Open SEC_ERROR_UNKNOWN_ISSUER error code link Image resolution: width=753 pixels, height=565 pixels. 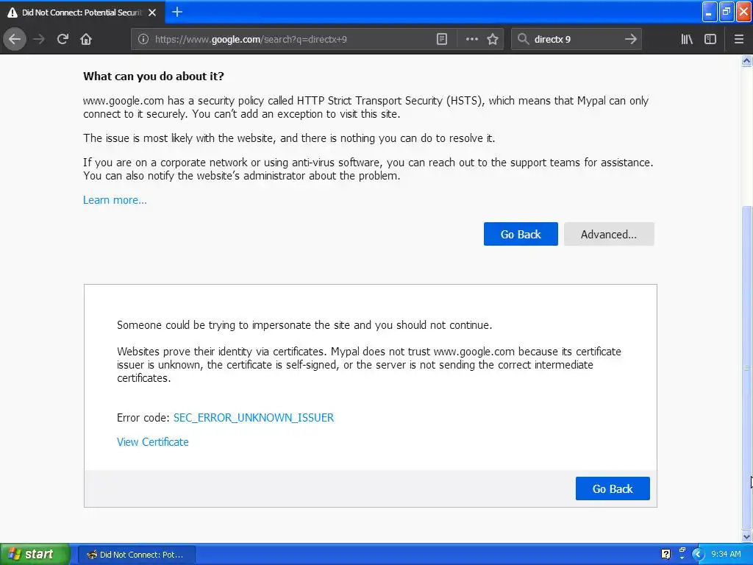coord(254,418)
